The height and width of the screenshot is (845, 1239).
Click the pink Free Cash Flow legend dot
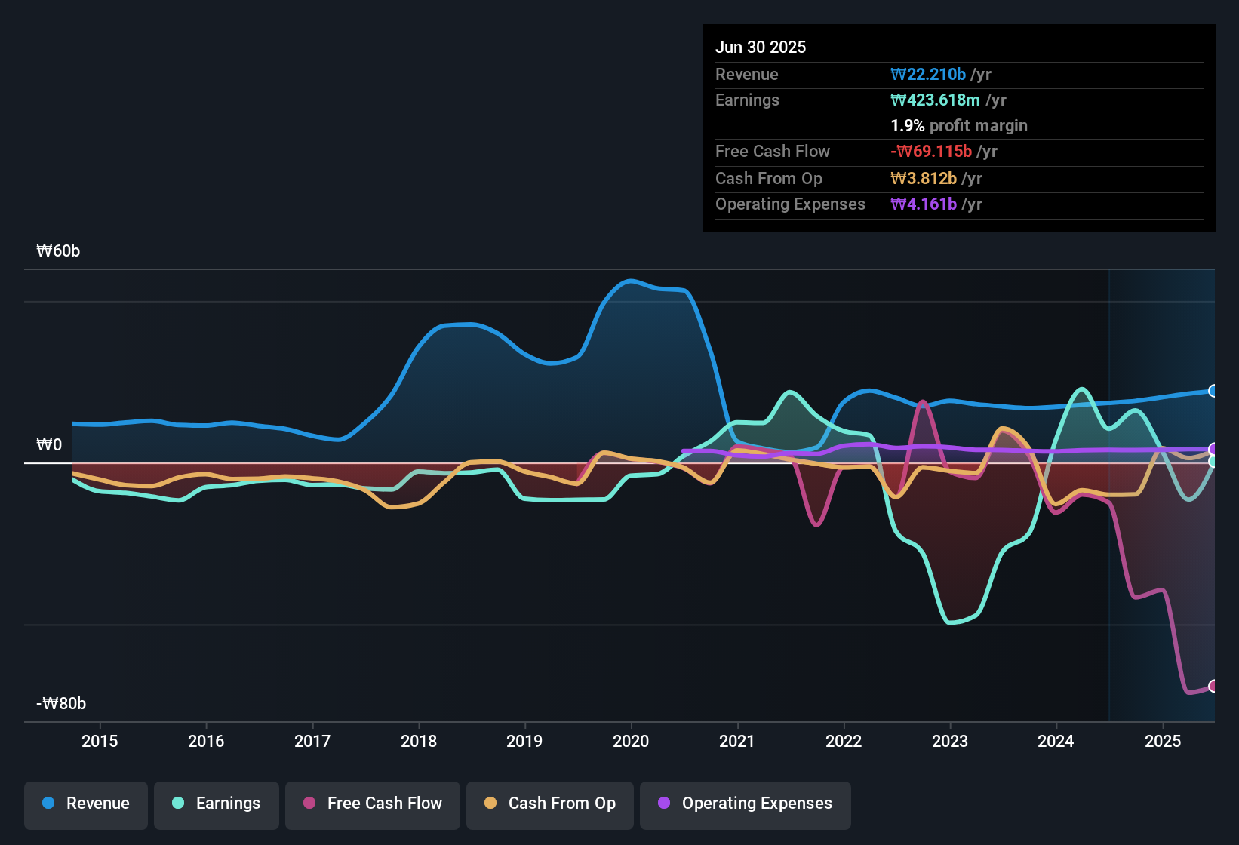tap(309, 804)
